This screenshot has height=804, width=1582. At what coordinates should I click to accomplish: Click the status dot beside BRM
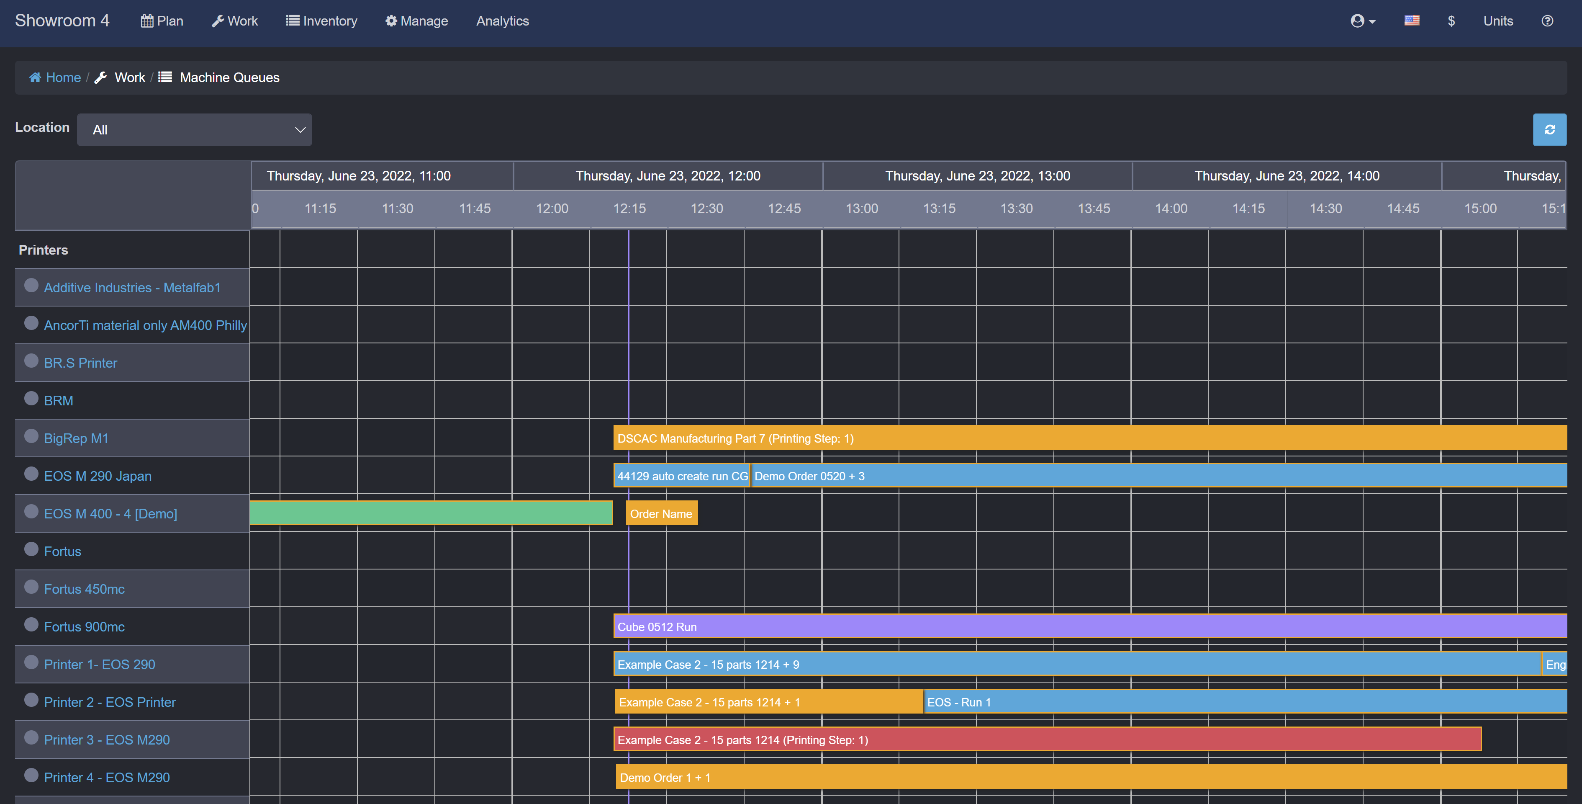(x=31, y=398)
